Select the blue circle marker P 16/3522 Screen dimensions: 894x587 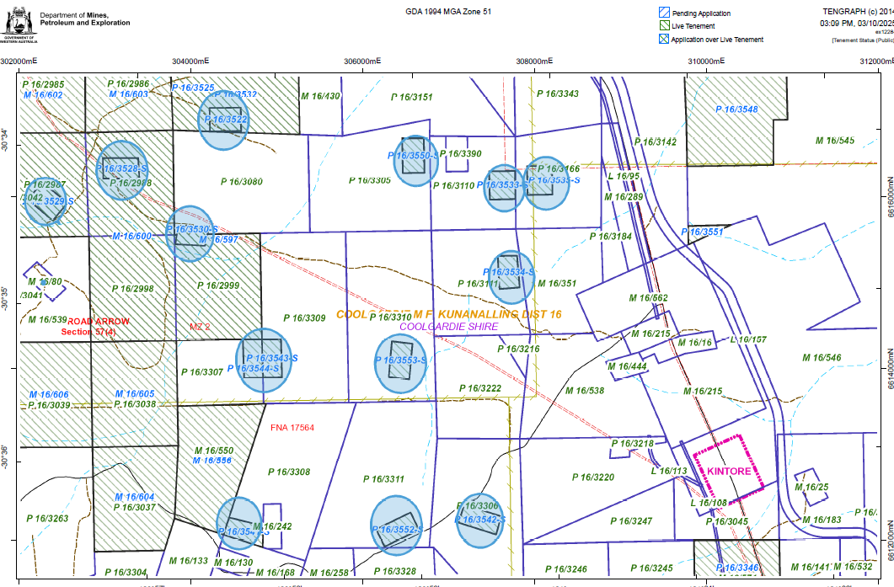coord(224,120)
